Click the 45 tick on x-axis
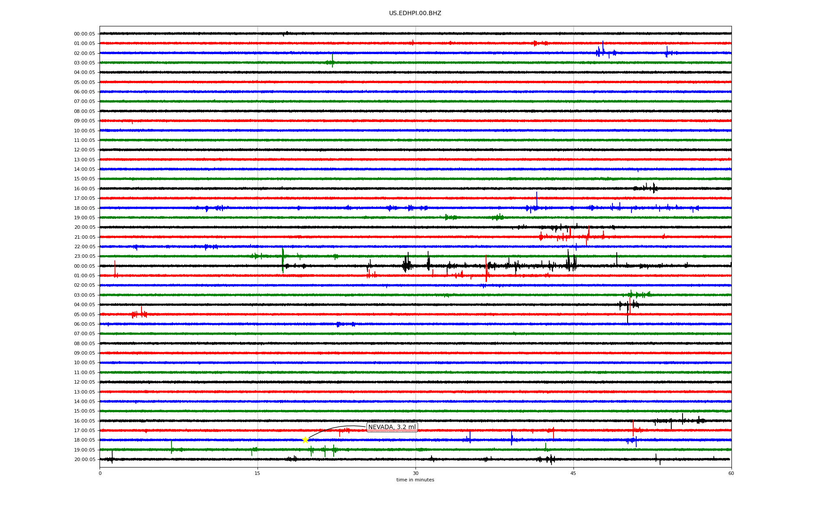 573,473
